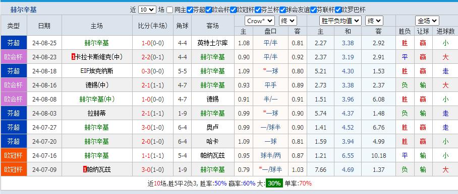The width and height of the screenshot is (458, 194).
Task: Click the 1-9 corner count on 24-08-03
Action: pyautogui.click(x=182, y=113)
